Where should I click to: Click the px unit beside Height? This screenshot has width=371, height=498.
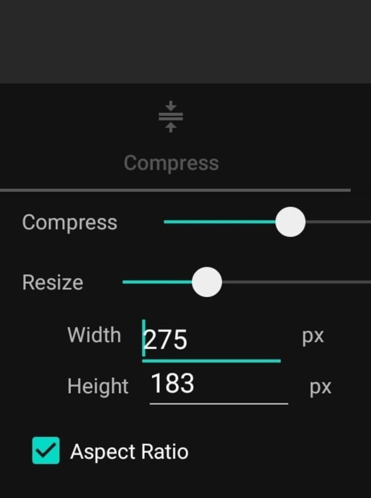coord(321,387)
